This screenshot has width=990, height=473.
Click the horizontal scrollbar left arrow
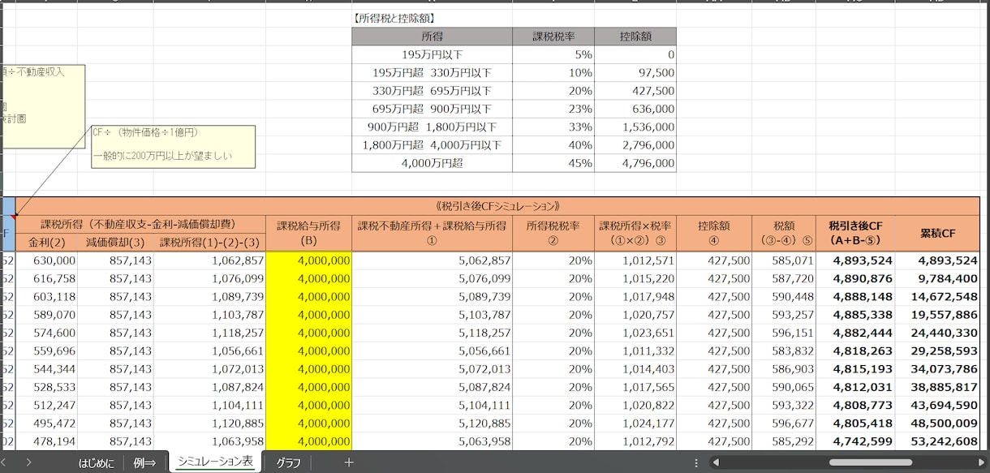click(715, 462)
